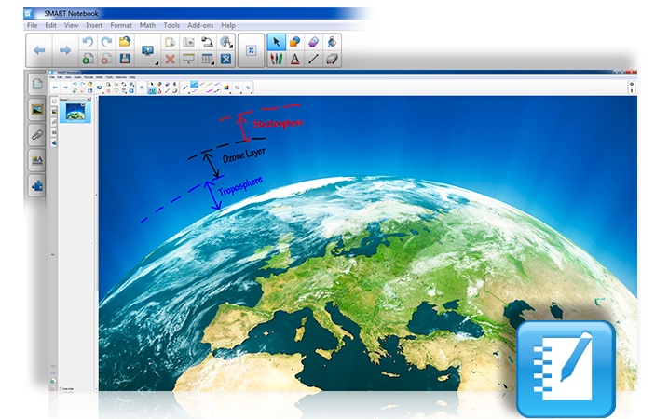The height and width of the screenshot is (419, 655).
Task: Activate the Select arrow pointer tool
Action: point(276,42)
